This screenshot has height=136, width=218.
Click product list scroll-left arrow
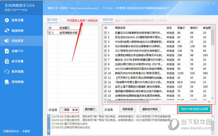click(105, 102)
